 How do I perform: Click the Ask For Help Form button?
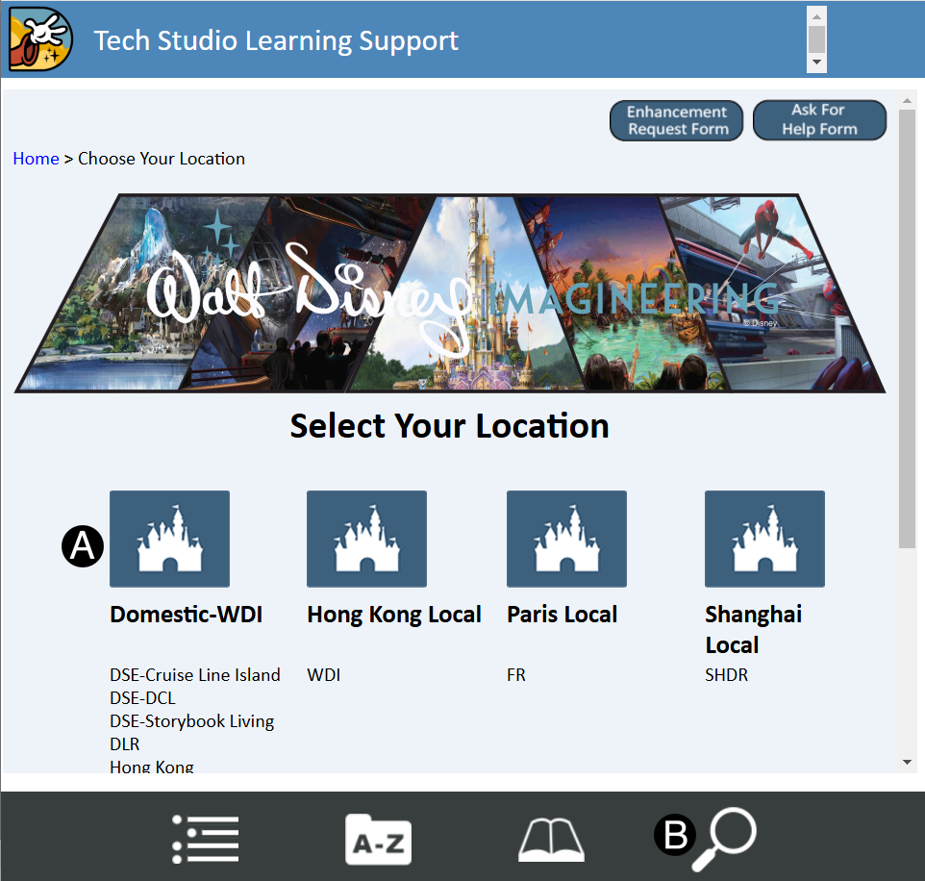coord(819,120)
